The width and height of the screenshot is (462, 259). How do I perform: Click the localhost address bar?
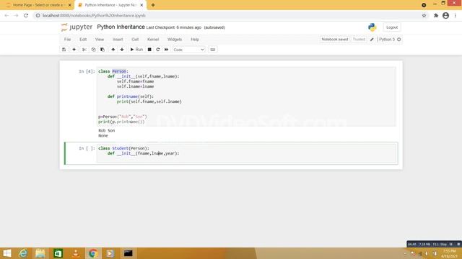(x=230, y=16)
